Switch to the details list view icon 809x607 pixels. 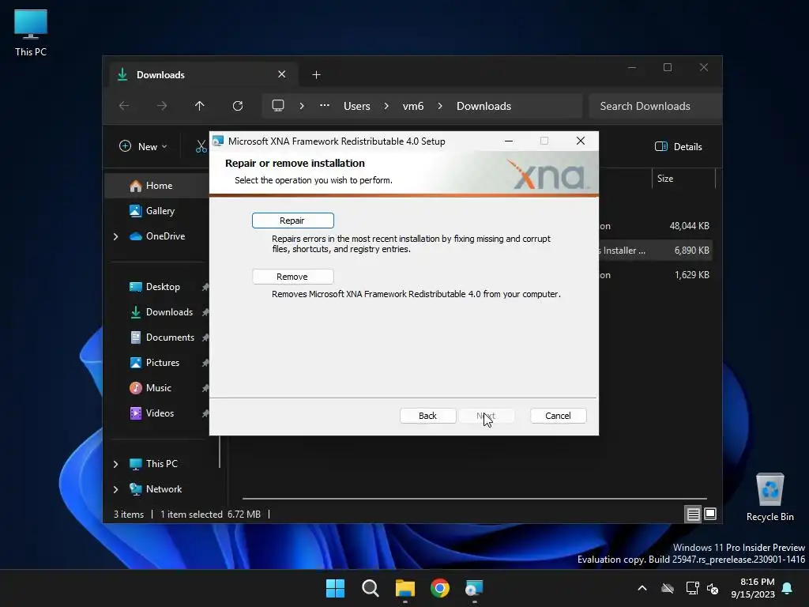693,514
